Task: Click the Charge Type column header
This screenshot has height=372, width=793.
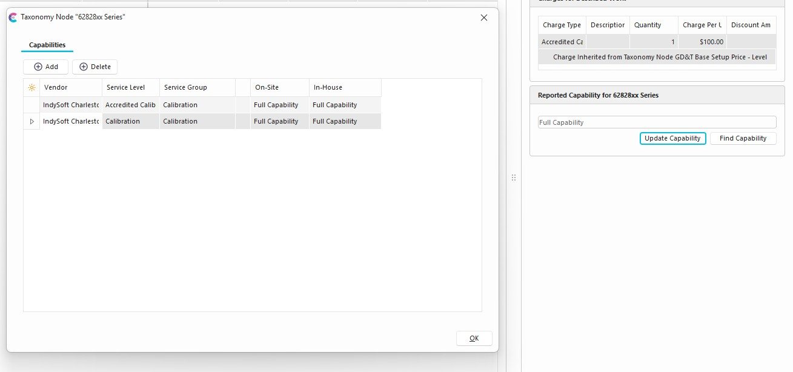Action: click(562, 25)
